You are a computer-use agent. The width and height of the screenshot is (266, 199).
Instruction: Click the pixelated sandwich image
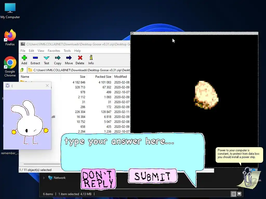pos(206,95)
